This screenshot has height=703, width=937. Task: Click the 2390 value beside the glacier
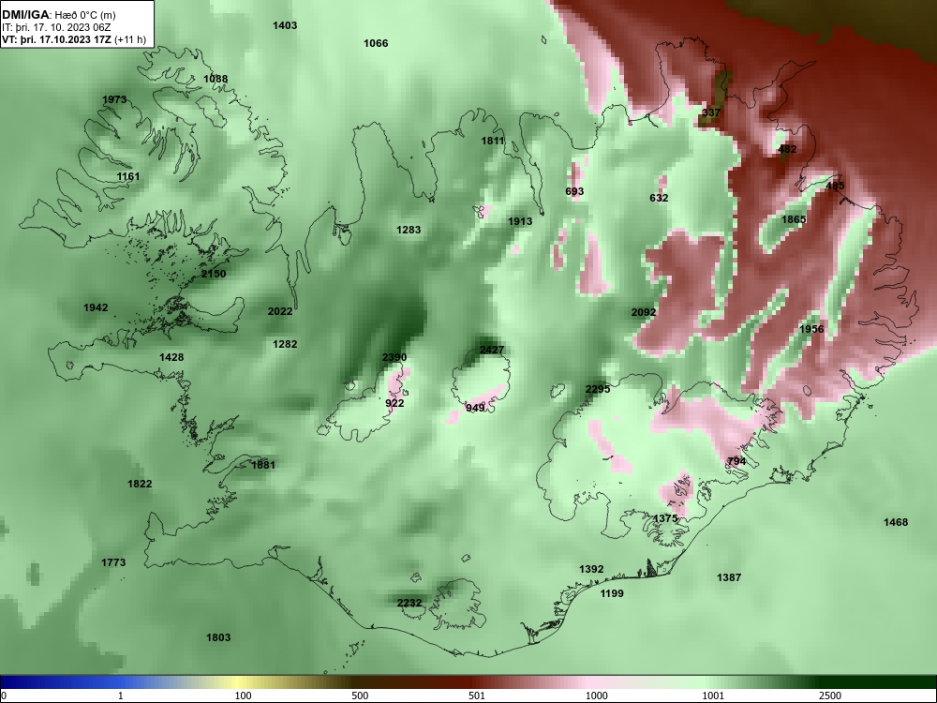pos(394,357)
